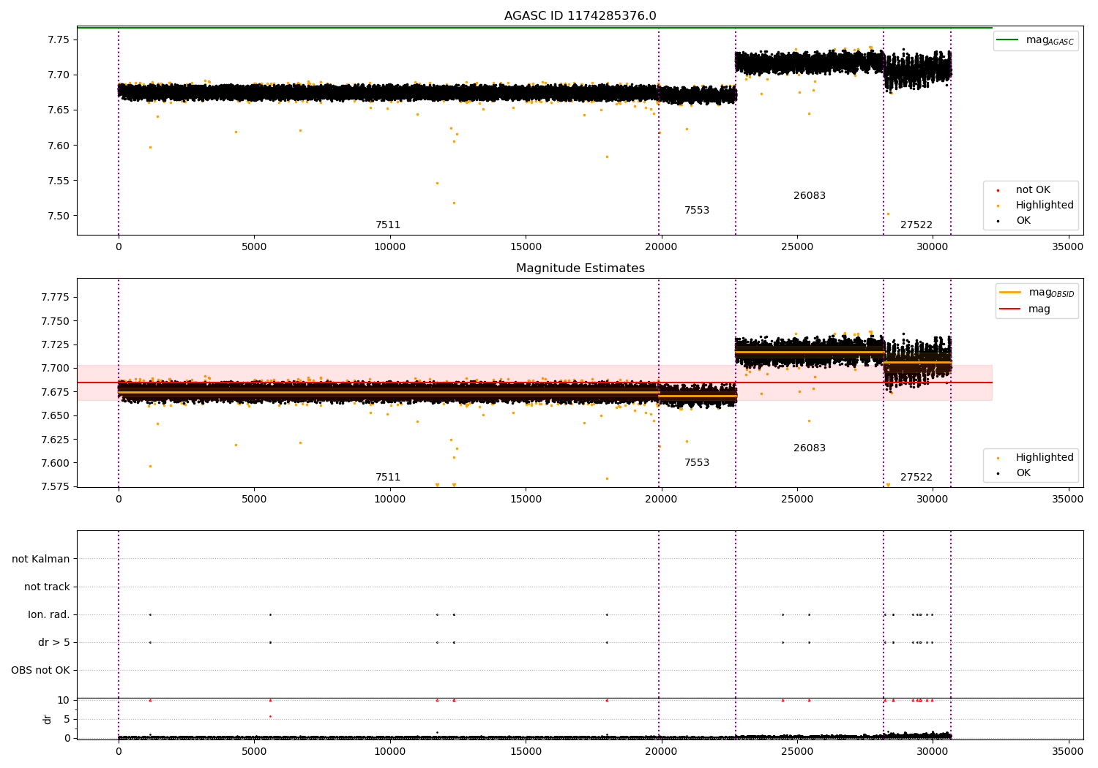Viewport: 1098px width, 768px height.
Task: Click OBSID label 27522 in the middle plot
Action: pyautogui.click(x=916, y=478)
